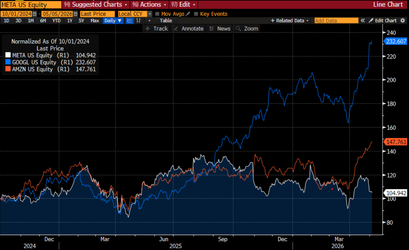The height and width of the screenshot is (250, 409).
Task: Edit moving averages with pencil icon
Action: pyautogui.click(x=188, y=14)
